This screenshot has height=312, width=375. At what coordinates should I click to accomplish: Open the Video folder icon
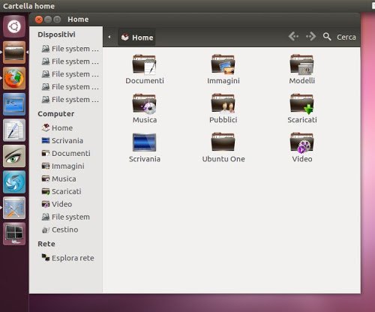(x=301, y=142)
